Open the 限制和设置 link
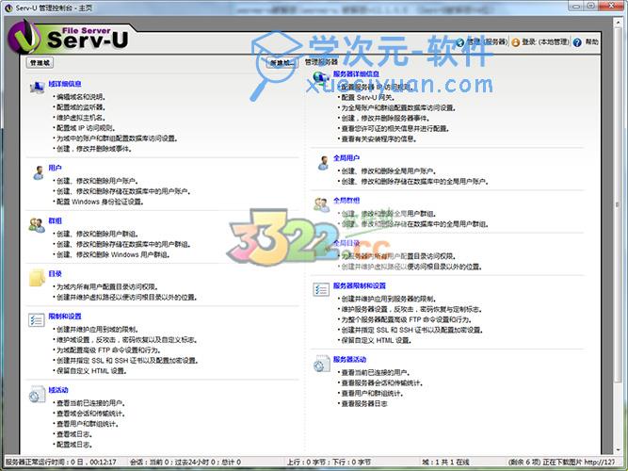The width and height of the screenshot is (628, 471). point(65,317)
